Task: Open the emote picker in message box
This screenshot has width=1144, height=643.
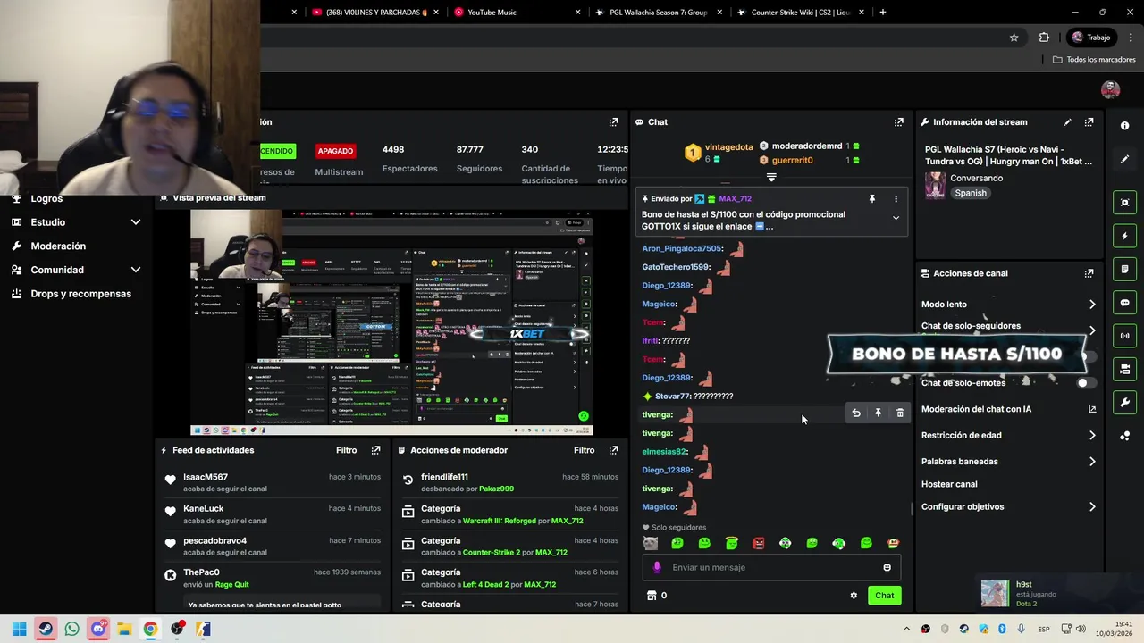Action: 887,567
